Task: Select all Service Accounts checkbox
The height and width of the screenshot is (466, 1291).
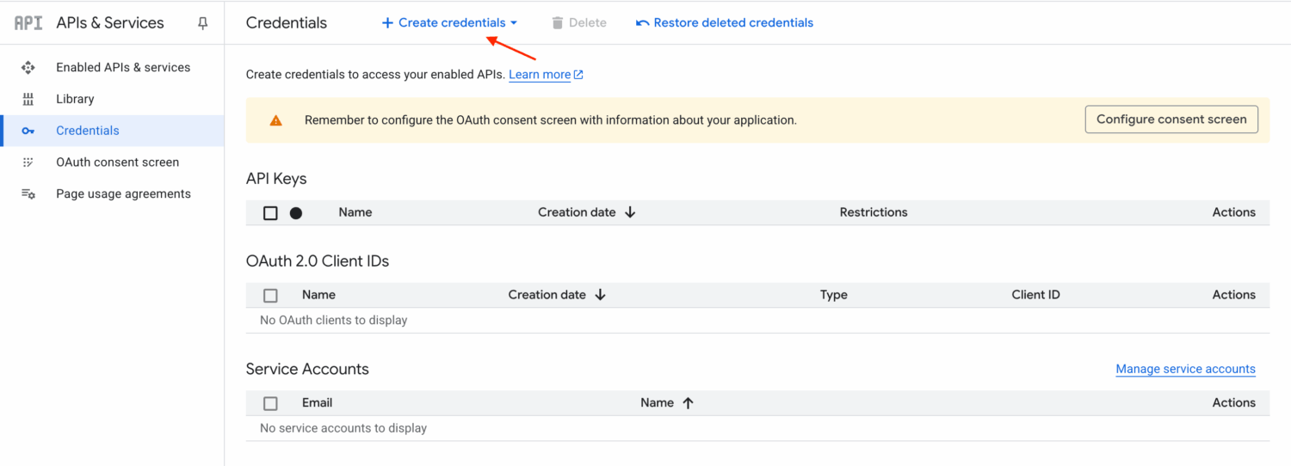Action: pos(270,403)
